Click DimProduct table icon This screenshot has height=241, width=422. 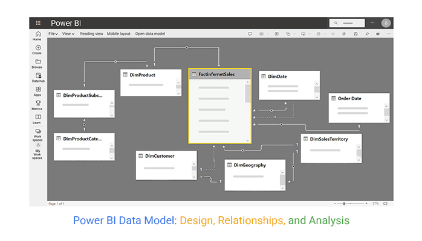(125, 75)
